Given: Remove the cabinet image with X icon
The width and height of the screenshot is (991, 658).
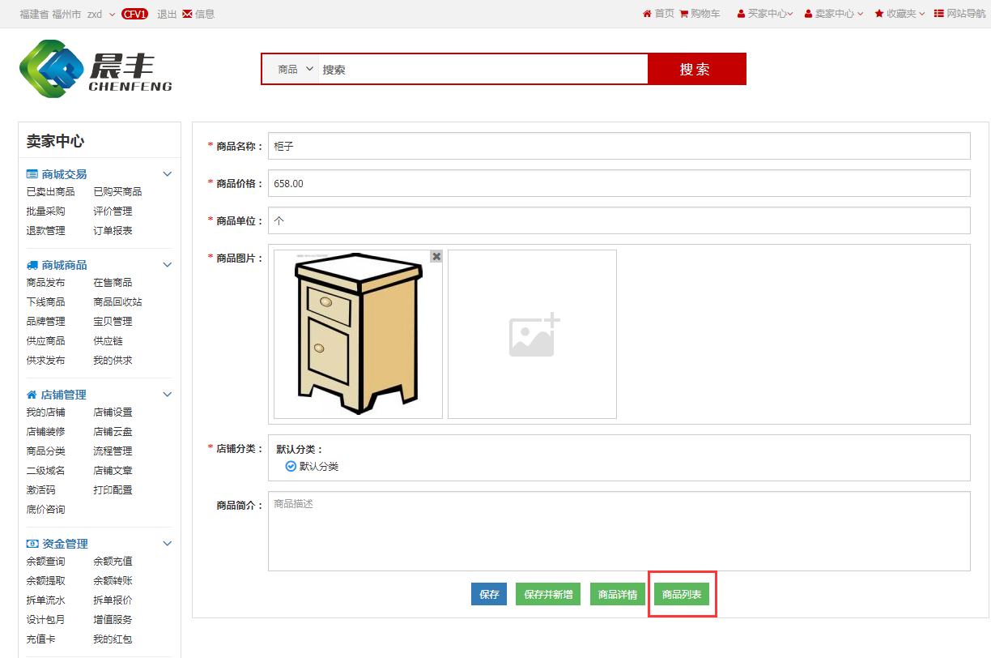Looking at the screenshot, I should tap(436, 256).
